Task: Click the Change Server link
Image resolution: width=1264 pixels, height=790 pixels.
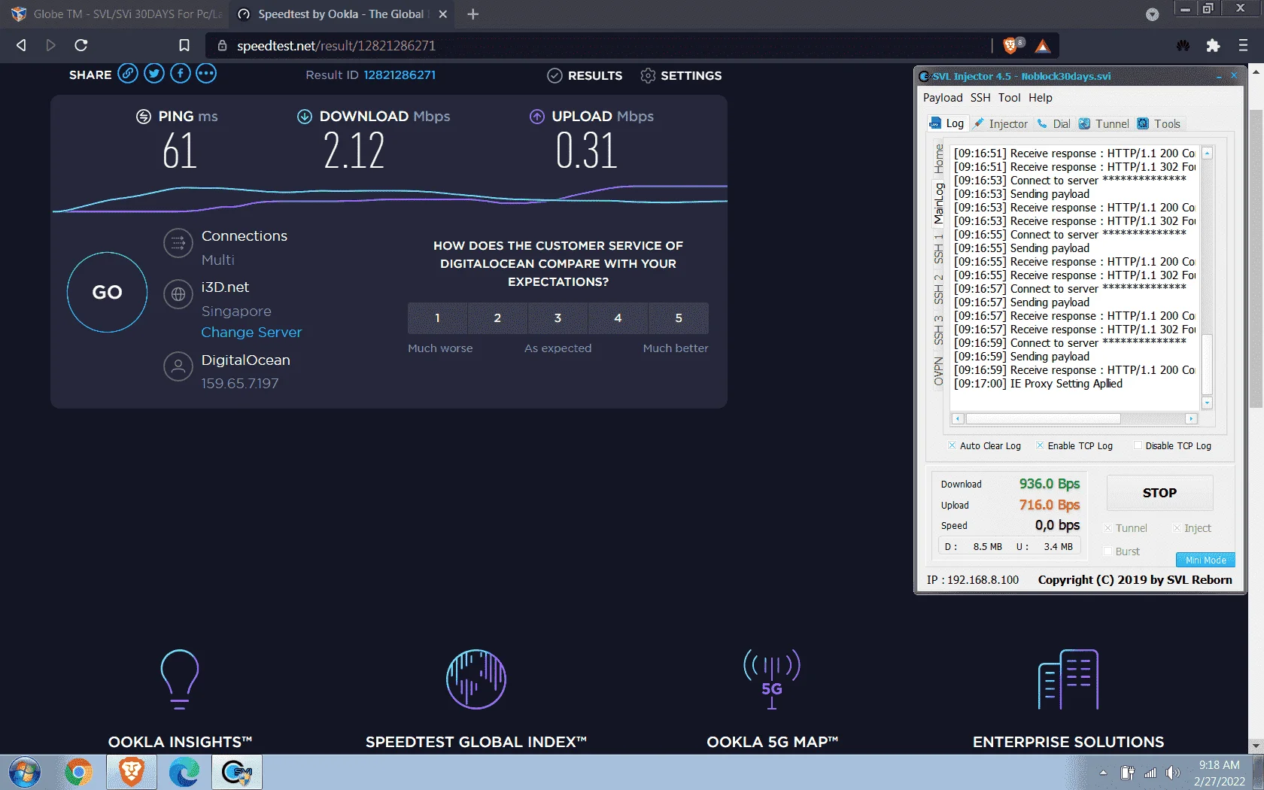Action: click(251, 332)
